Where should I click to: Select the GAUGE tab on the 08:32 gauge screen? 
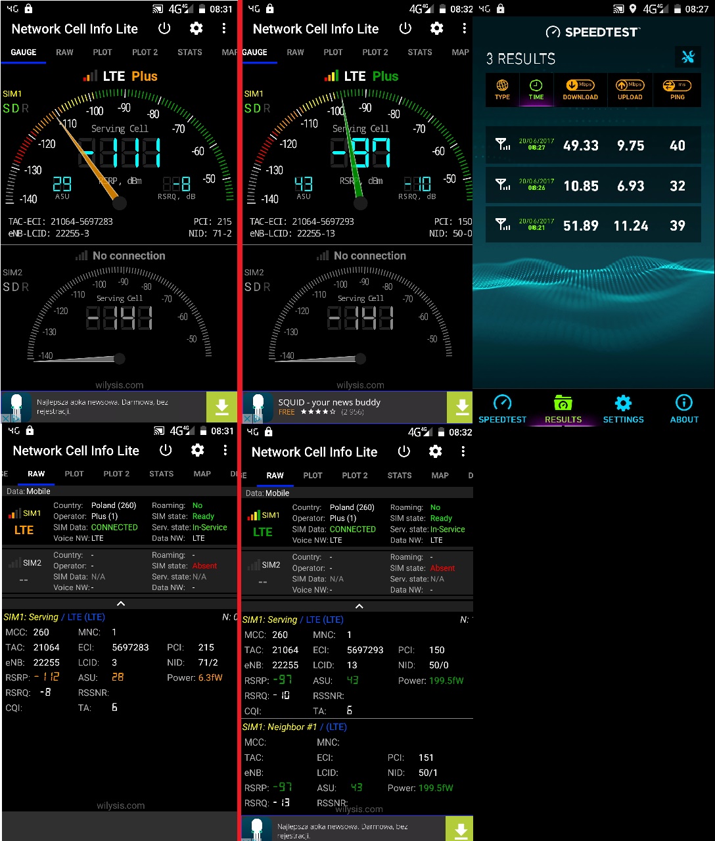[x=254, y=52]
